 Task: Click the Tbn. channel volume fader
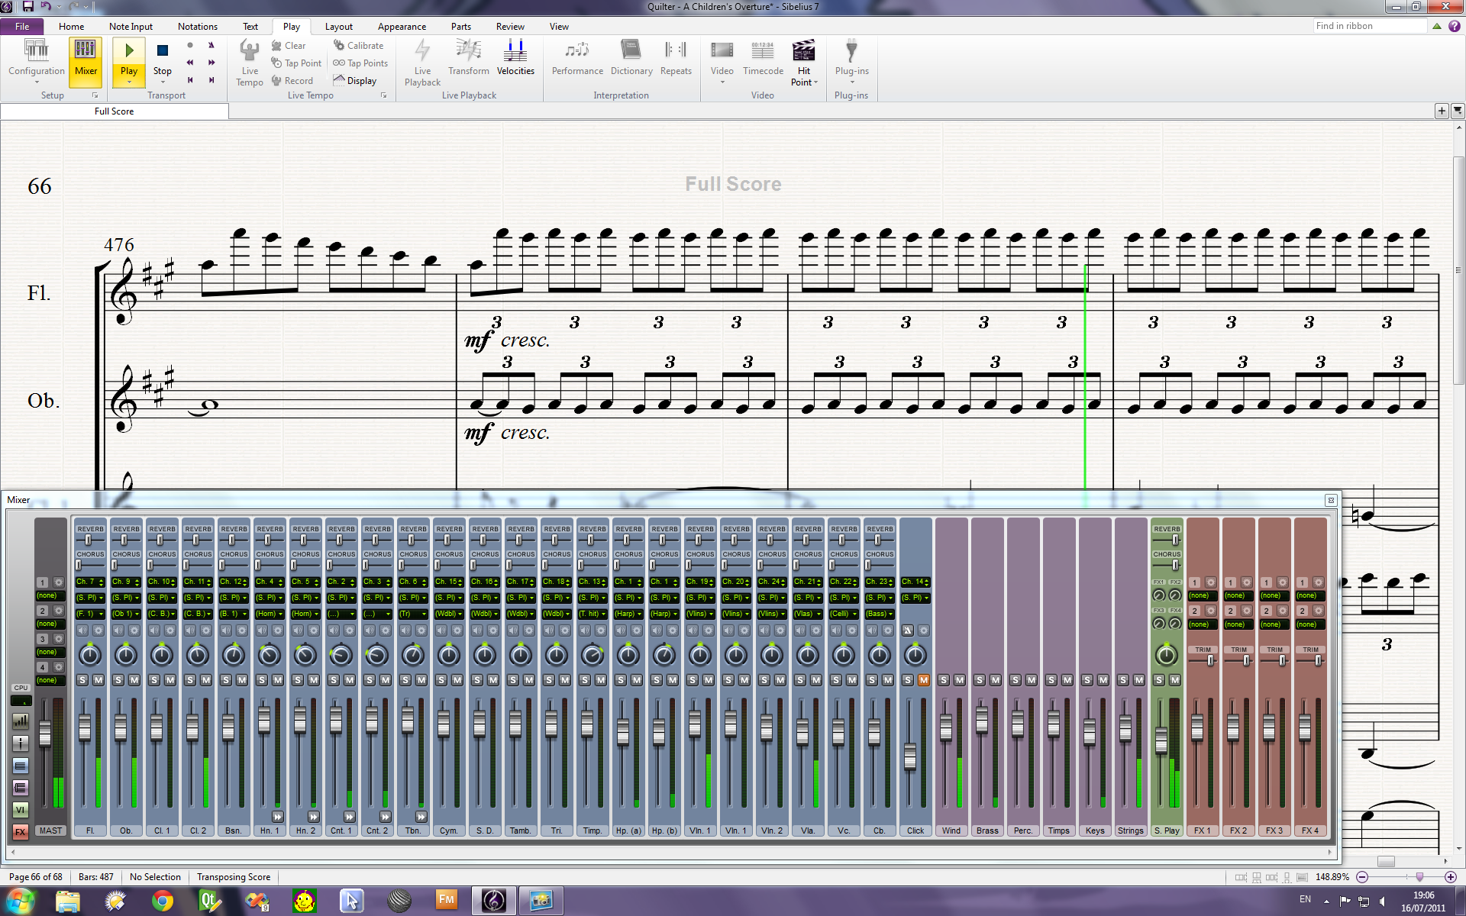pos(408,721)
